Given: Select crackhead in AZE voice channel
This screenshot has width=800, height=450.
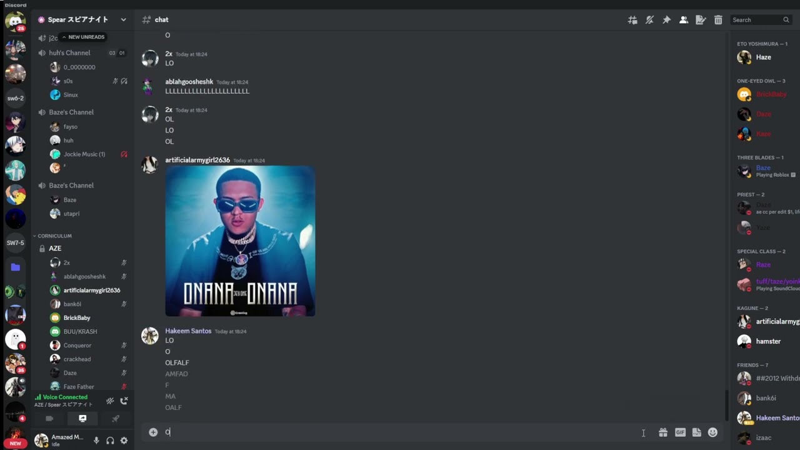Looking at the screenshot, I should coord(77,359).
